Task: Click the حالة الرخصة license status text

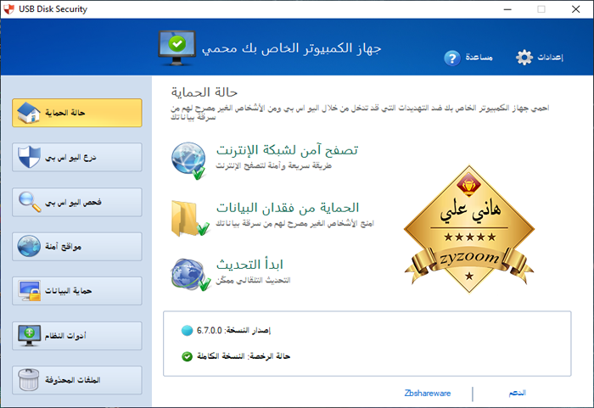Action: [244, 356]
